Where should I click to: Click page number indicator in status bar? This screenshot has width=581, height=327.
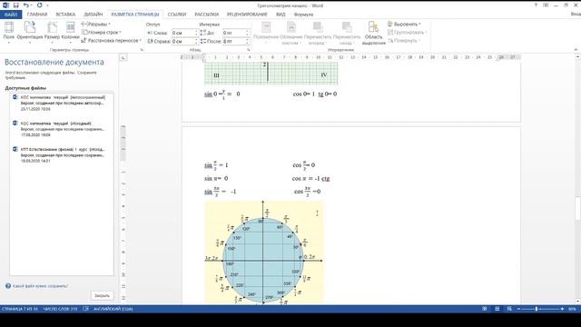[x=20, y=309]
